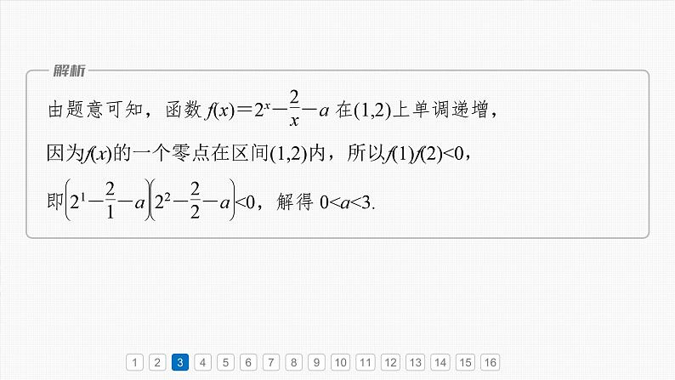The width and height of the screenshot is (675, 380).
Task: Open page 9
Action: [315, 362]
